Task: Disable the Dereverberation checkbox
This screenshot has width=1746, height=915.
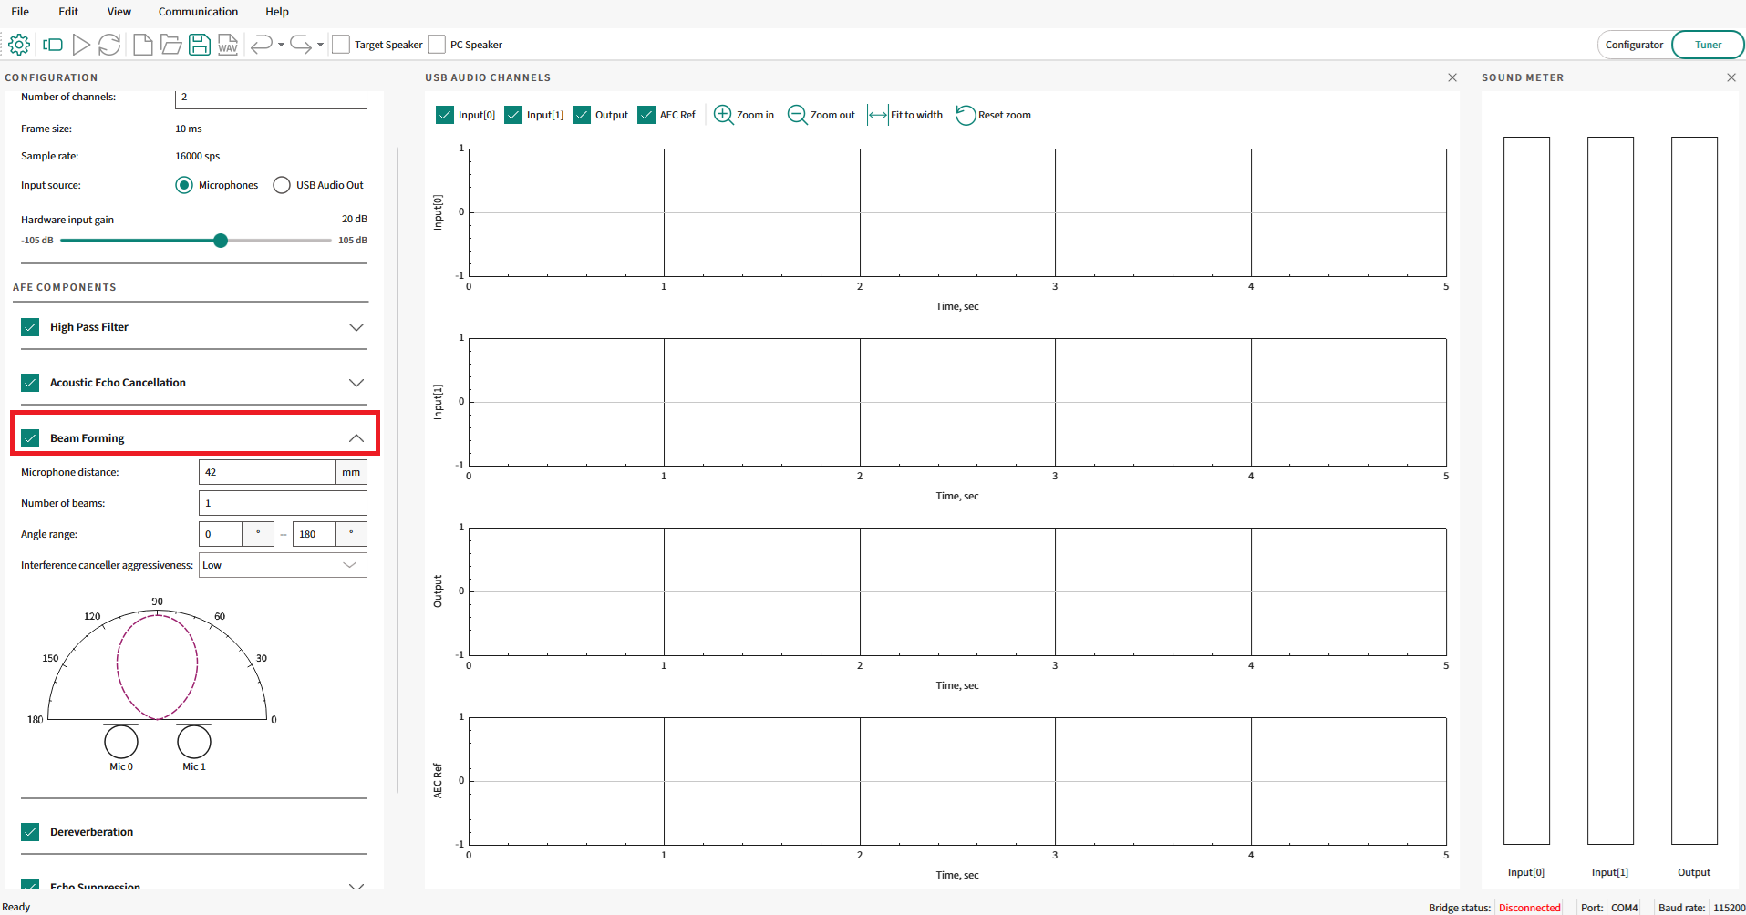Action: tap(30, 832)
